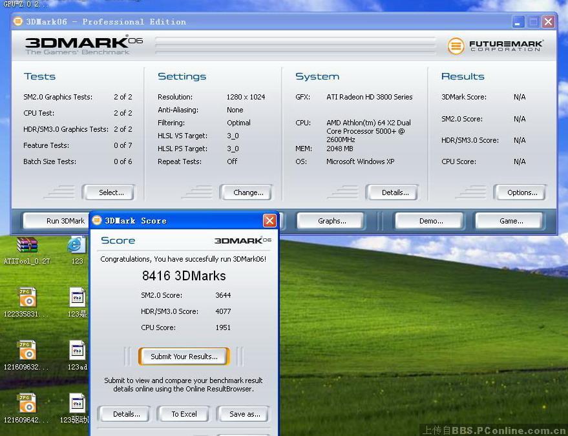This screenshot has height=436, width=568.
Task: Click Change under the Settings section
Action: pyautogui.click(x=247, y=192)
